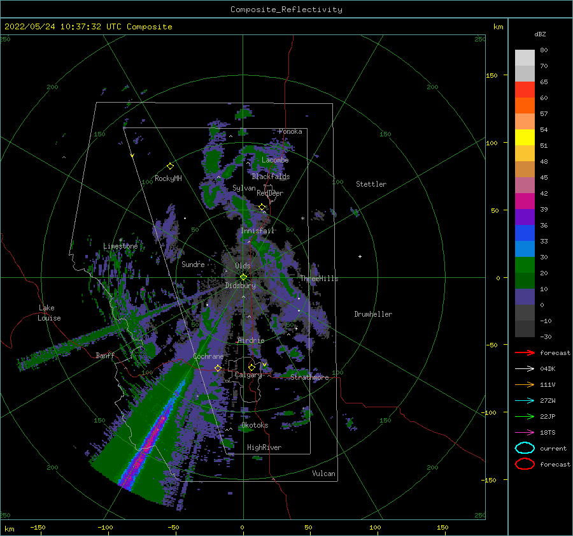
Task: Click the Innisfail city label
Action: tap(257, 231)
